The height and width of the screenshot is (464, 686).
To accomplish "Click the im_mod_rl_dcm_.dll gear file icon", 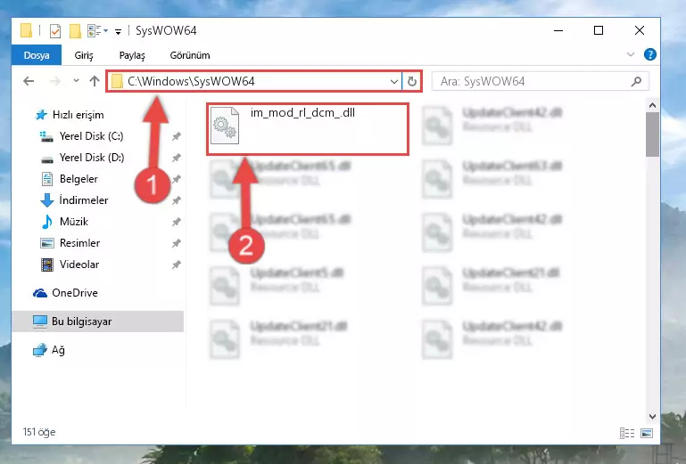I will pos(225,126).
